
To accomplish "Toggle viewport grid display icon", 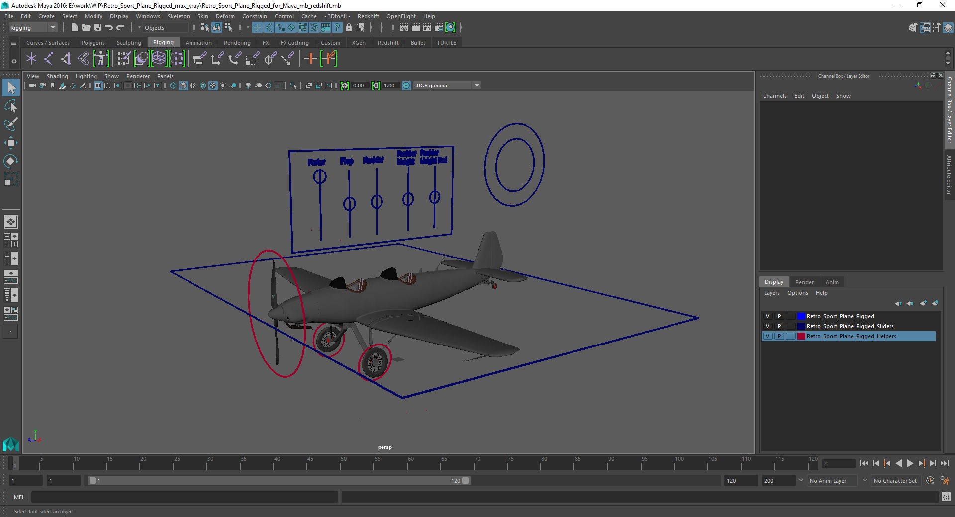I will [98, 86].
